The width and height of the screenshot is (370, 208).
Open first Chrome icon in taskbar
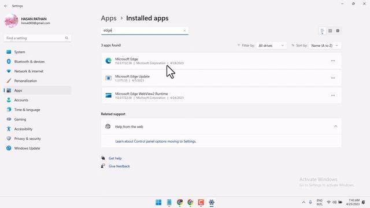point(180,202)
